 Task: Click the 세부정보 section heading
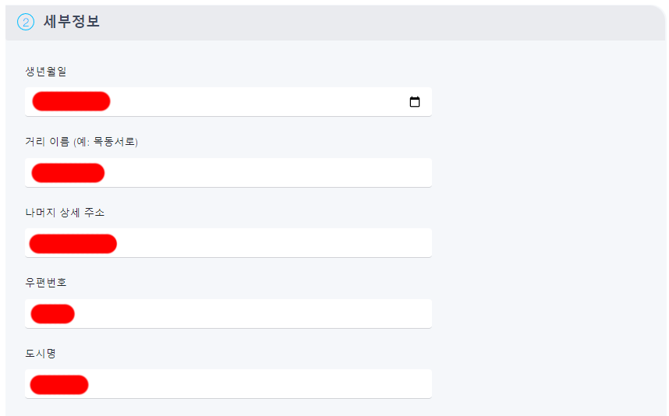[x=72, y=21]
